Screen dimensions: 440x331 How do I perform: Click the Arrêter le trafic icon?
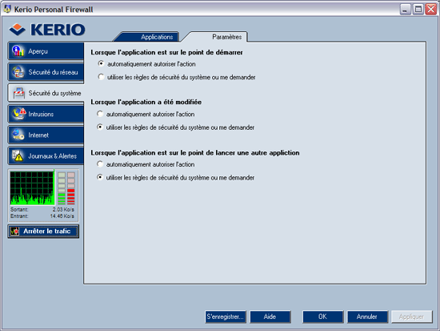(x=14, y=231)
